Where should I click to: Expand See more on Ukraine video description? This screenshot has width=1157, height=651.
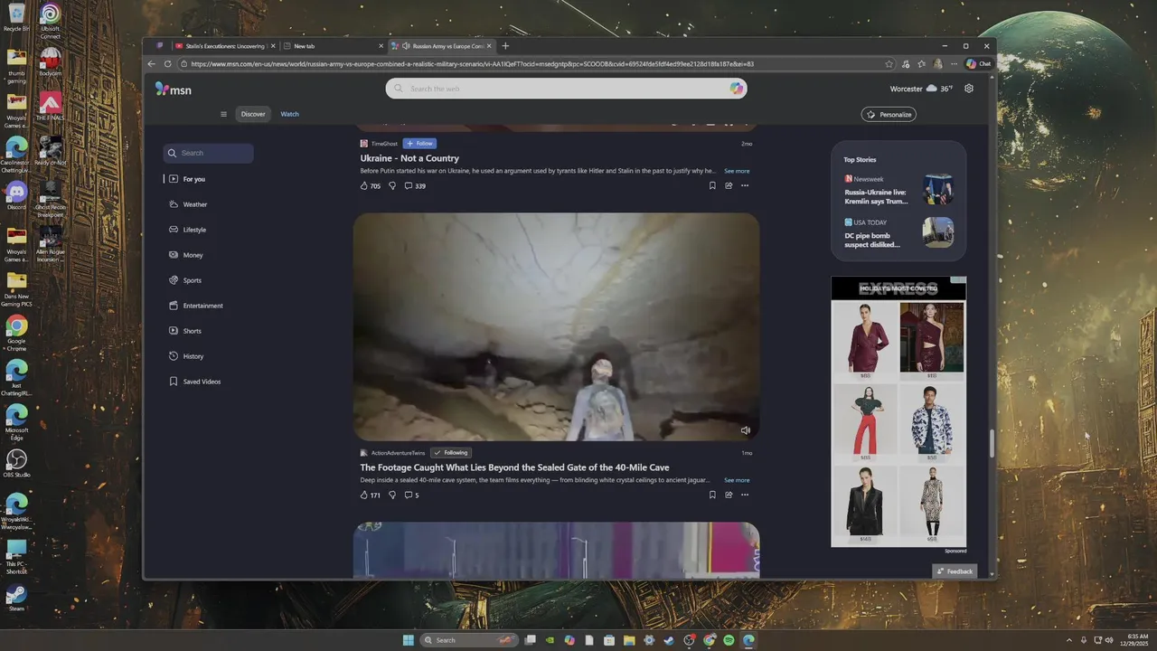coord(737,171)
